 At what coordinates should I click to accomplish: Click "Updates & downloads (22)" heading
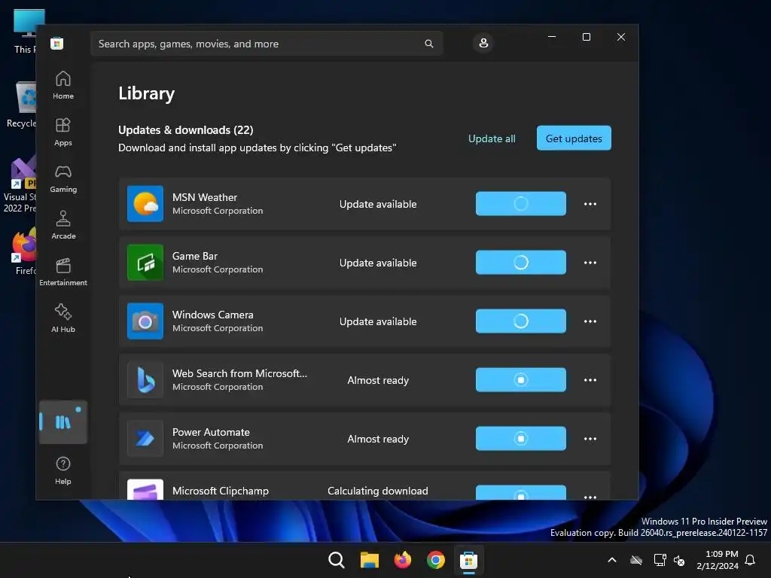[x=186, y=129]
